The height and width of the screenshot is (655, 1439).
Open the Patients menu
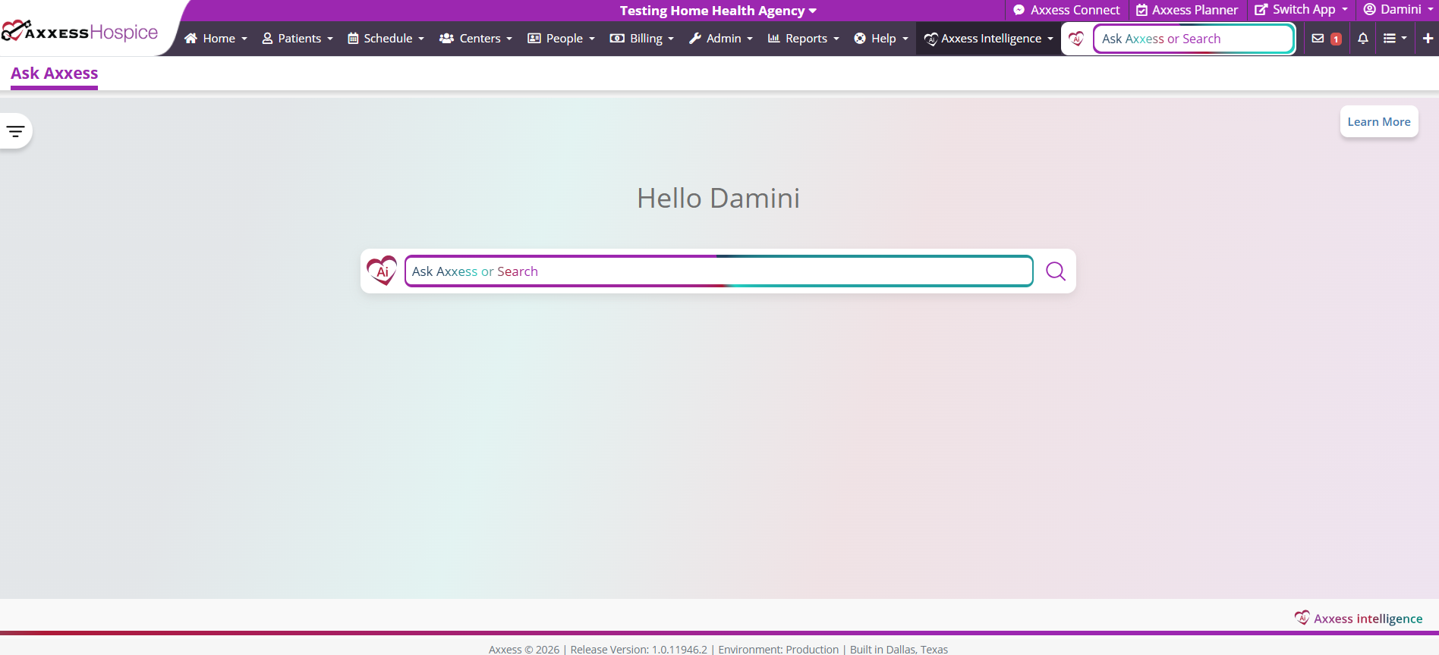pyautogui.click(x=298, y=39)
